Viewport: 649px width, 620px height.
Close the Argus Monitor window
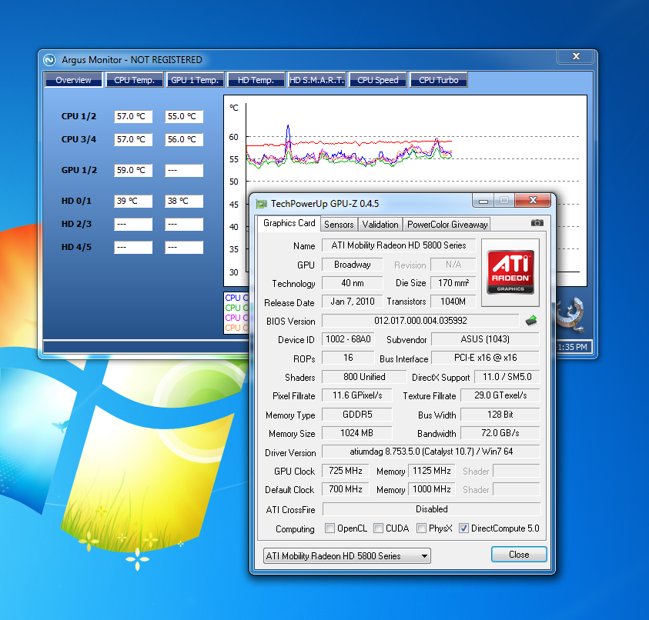(x=576, y=56)
